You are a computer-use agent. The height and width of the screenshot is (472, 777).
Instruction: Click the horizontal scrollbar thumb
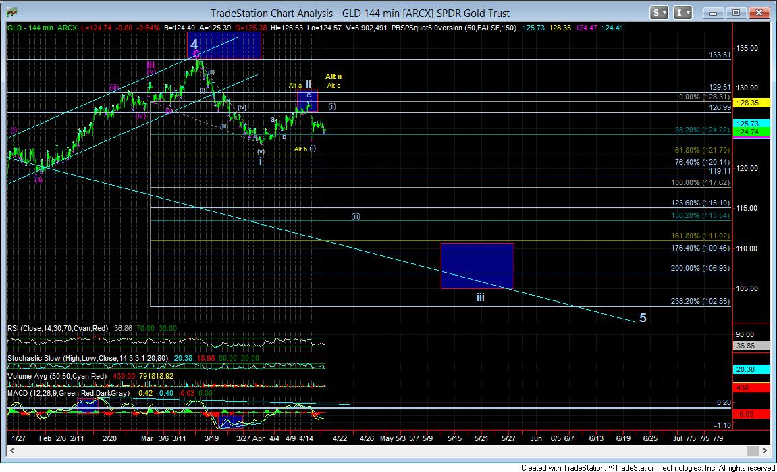(753, 450)
